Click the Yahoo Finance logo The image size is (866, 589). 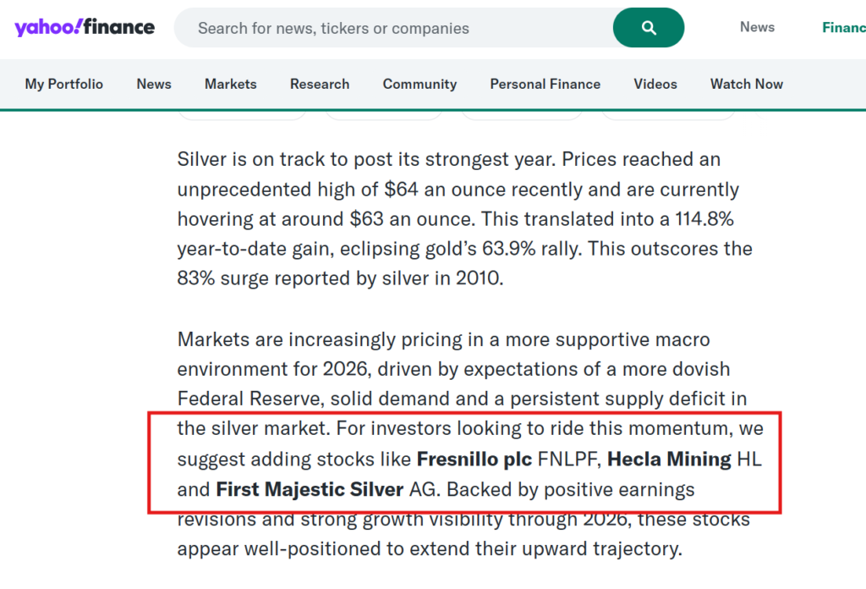click(x=85, y=28)
